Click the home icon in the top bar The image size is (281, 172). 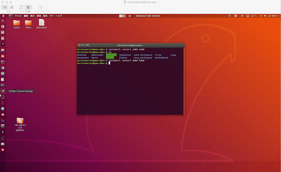pos(130,16)
